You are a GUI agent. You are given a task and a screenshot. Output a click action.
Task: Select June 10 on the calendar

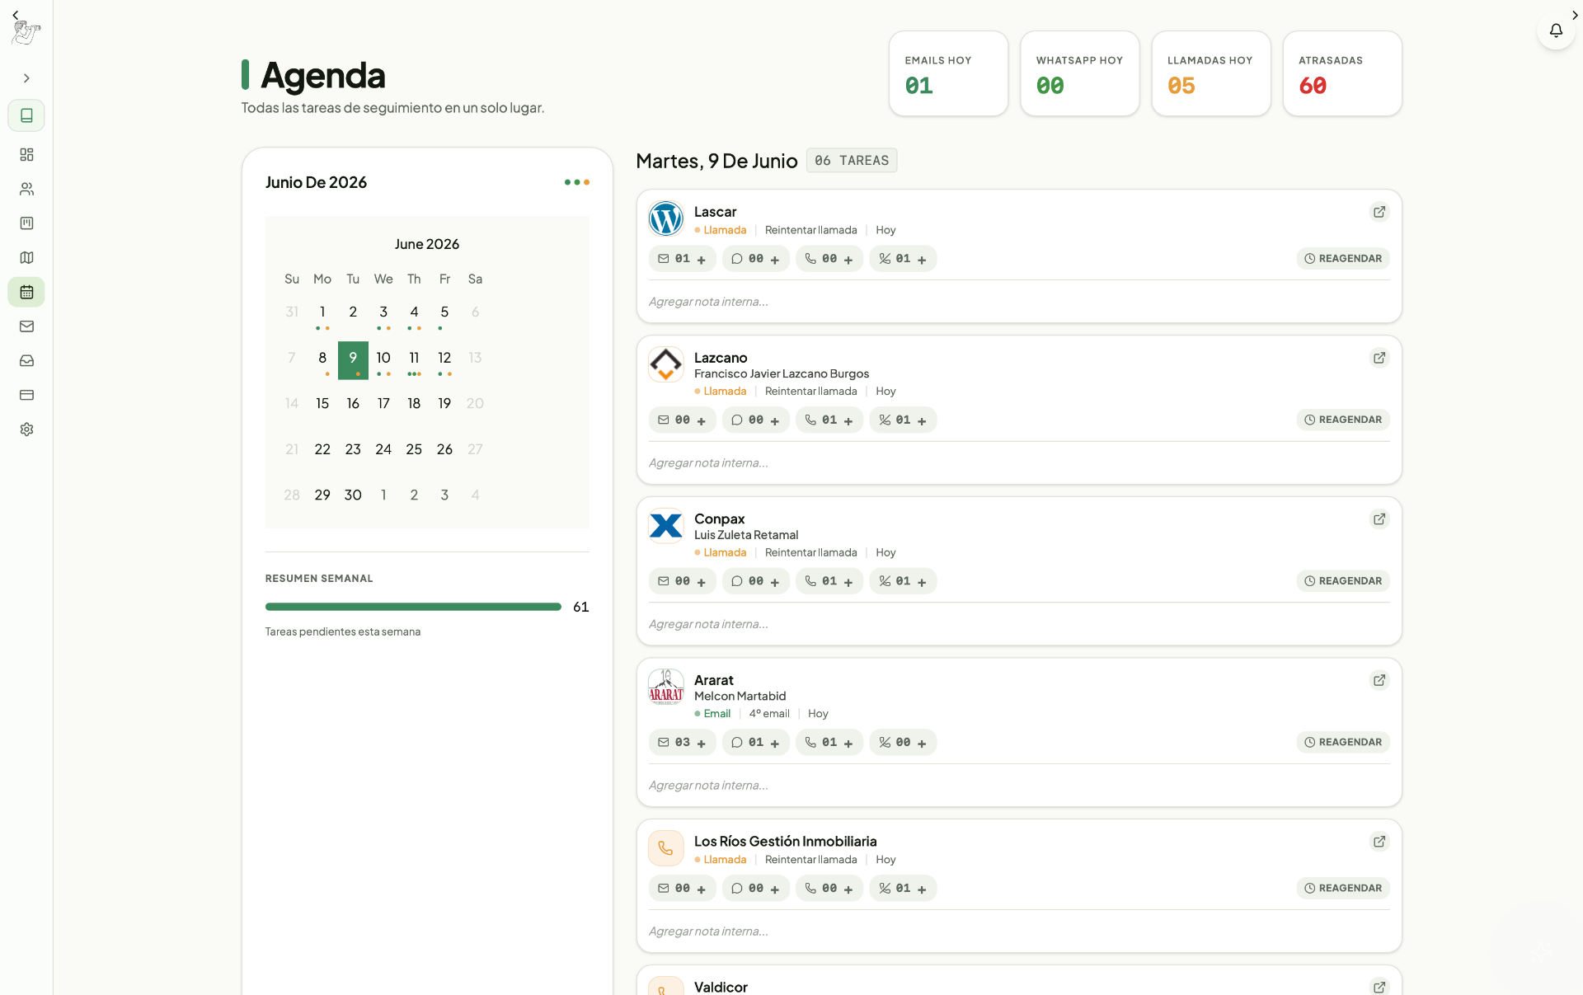coord(383,358)
